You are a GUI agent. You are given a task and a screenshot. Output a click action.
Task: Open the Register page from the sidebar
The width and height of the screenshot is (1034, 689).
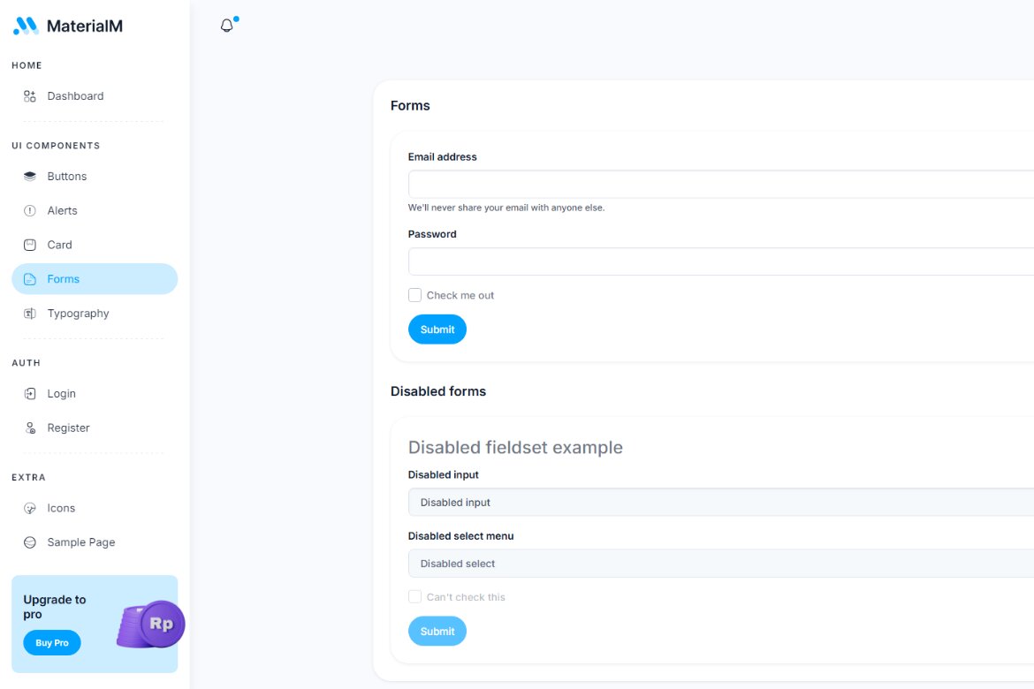coord(67,428)
